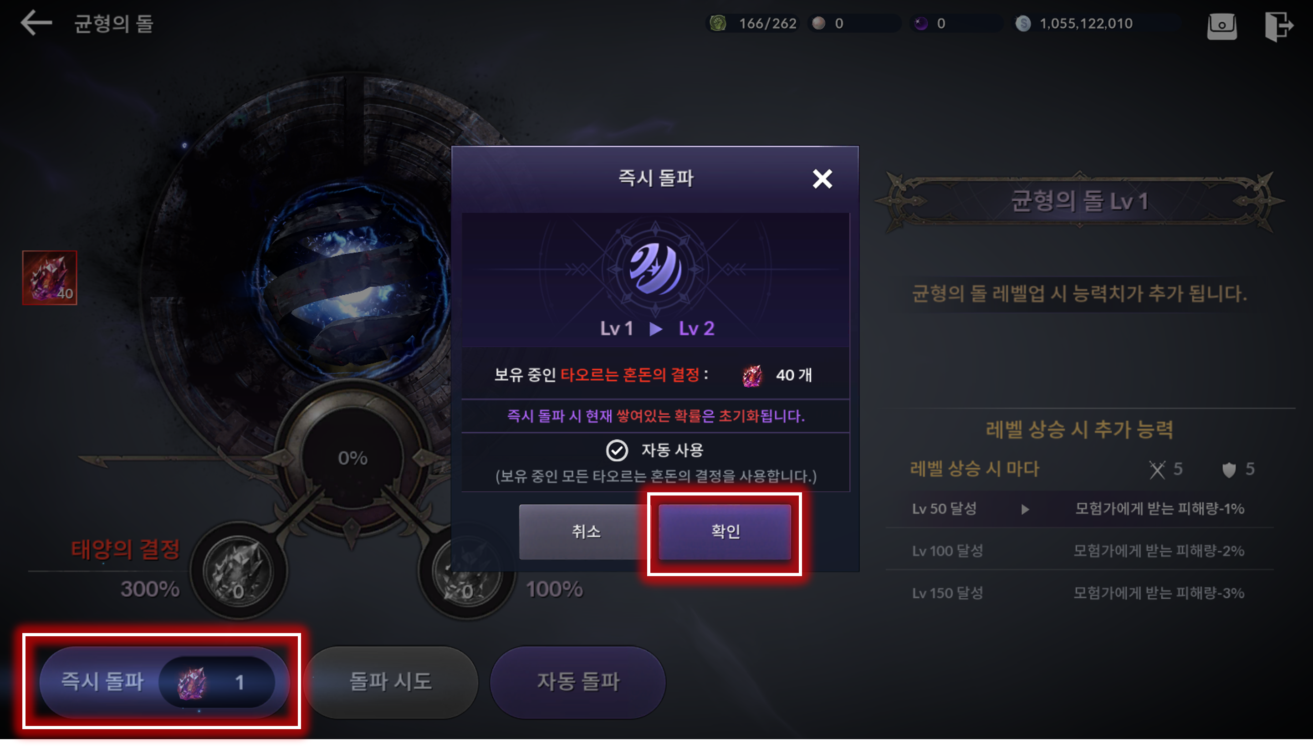Expand the Lv 50 달성 arrow
Image resolution: width=1313 pixels, height=746 pixels.
1025,509
